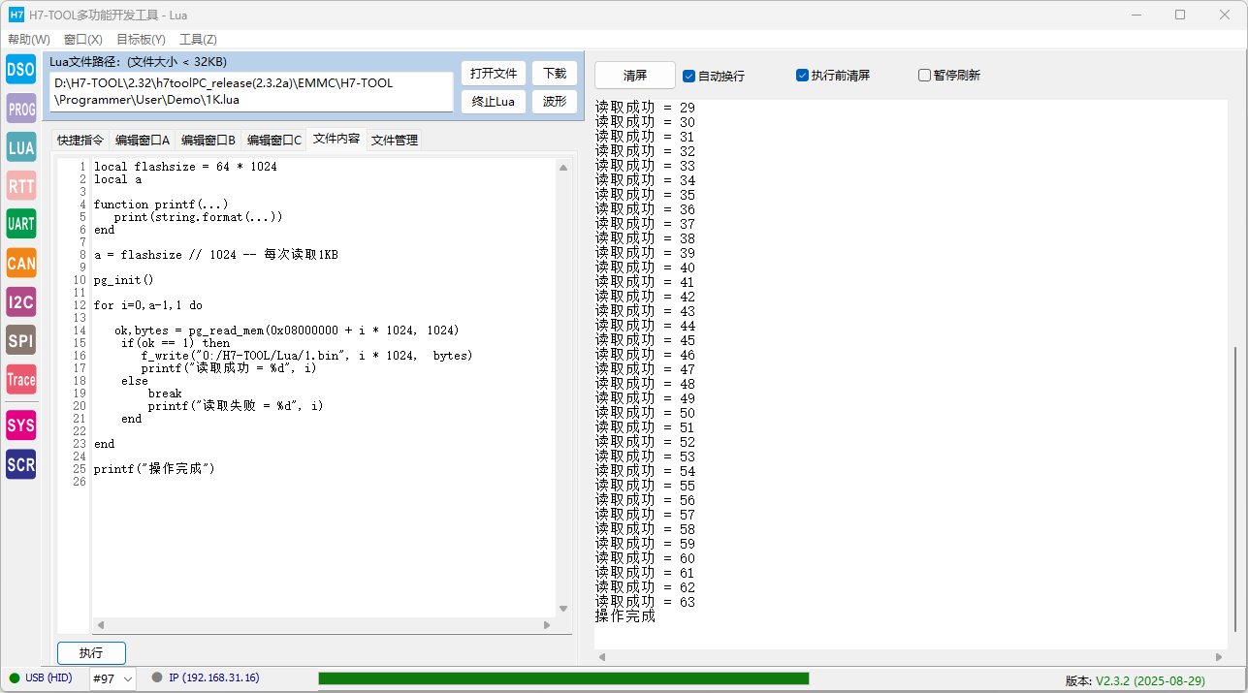Open the 帮助(W) menu

pos(29,40)
